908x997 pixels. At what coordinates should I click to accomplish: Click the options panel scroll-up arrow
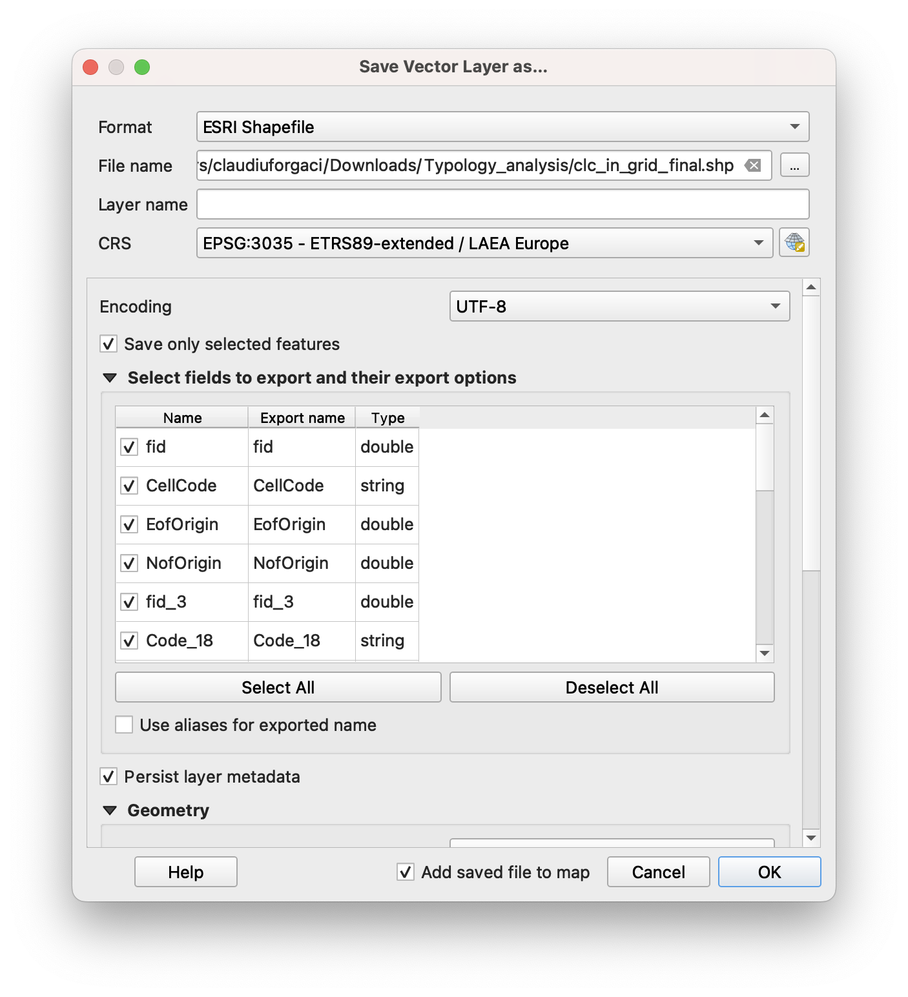point(811,287)
